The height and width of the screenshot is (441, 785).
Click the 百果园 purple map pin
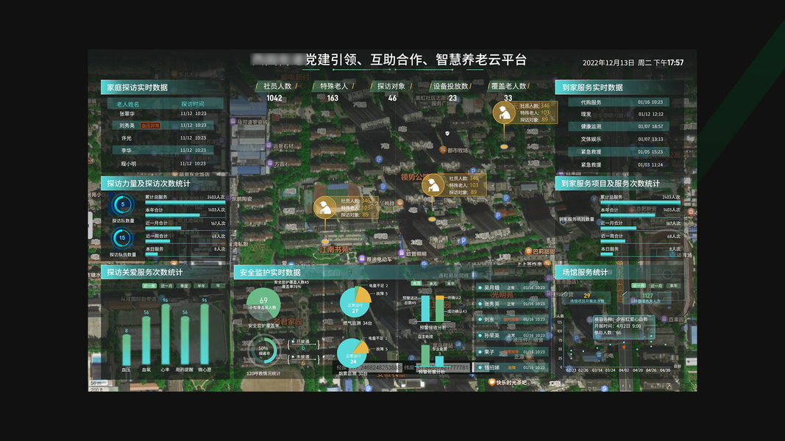click(x=664, y=319)
